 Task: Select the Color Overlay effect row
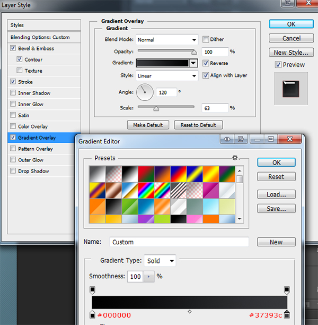(44, 126)
